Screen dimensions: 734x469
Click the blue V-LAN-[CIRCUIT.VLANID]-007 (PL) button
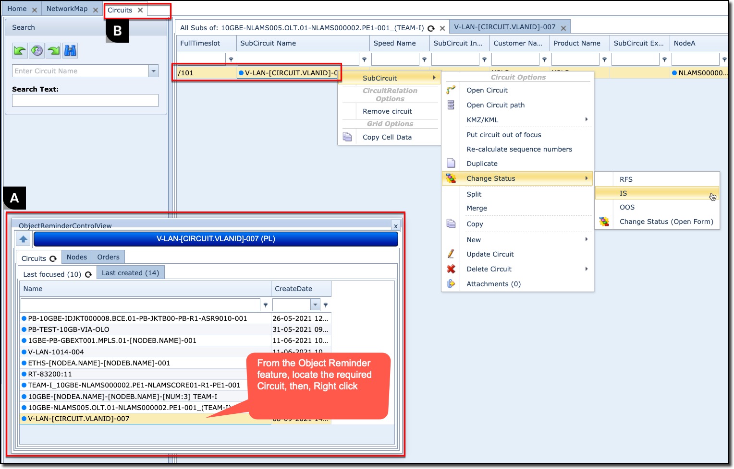(216, 239)
